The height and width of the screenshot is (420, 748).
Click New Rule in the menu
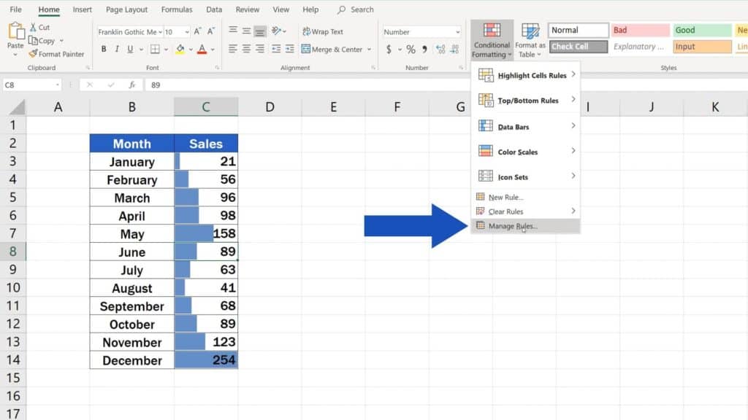point(505,197)
